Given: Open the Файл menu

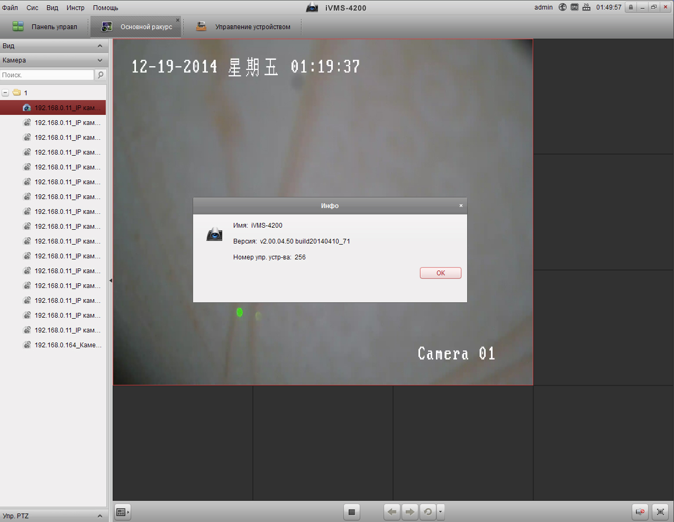Looking at the screenshot, I should tap(10, 8).
